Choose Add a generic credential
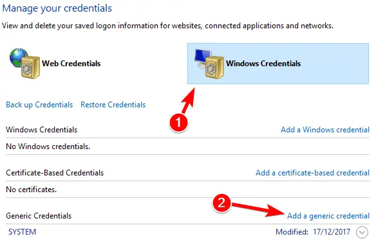This screenshot has width=374, height=241. (328, 216)
